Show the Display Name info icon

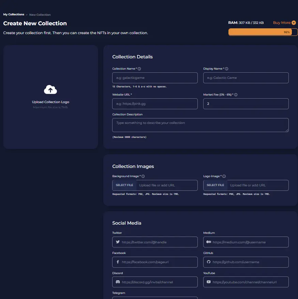tap(226, 69)
